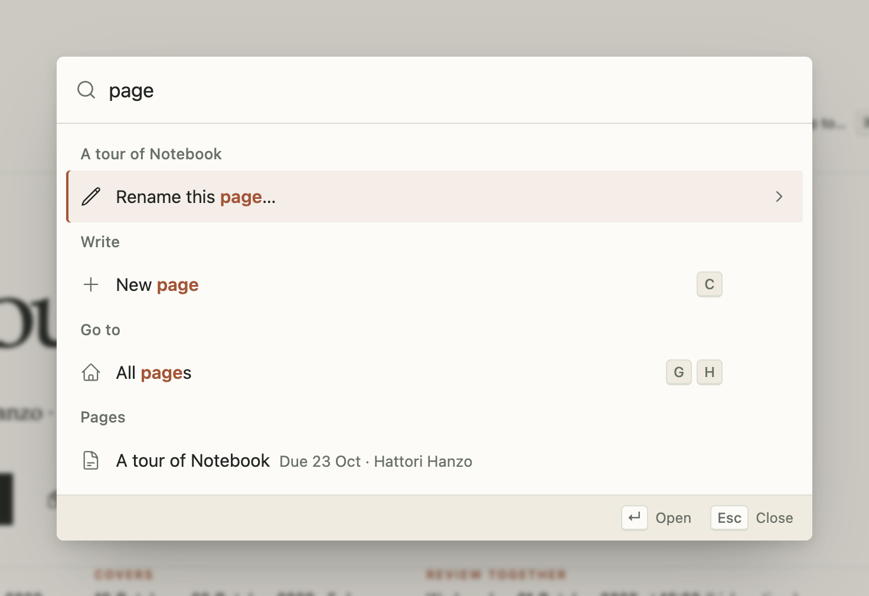Click the Enter key Open button
The width and height of the screenshot is (869, 596).
coord(635,518)
